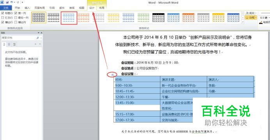
Task: Show the previous row of table styles
Action: [x=243, y=13]
